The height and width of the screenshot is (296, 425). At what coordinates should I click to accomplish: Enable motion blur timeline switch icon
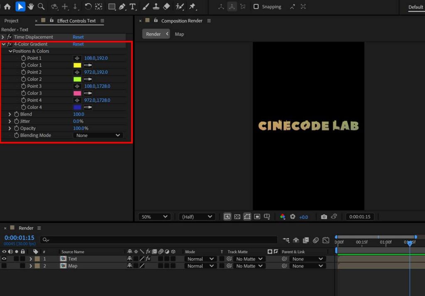[x=316, y=240]
